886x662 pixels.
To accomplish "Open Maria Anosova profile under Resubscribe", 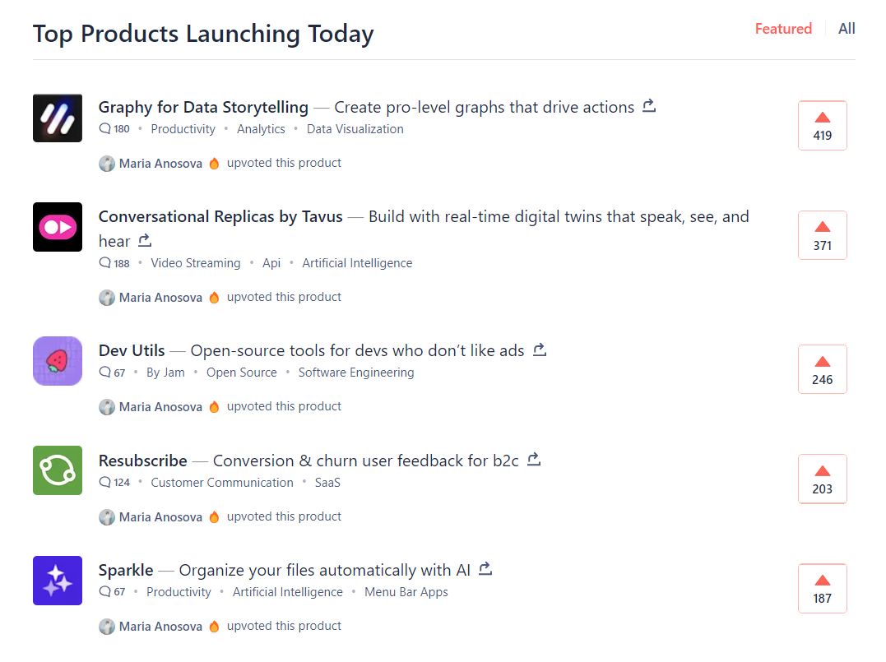I will [160, 516].
